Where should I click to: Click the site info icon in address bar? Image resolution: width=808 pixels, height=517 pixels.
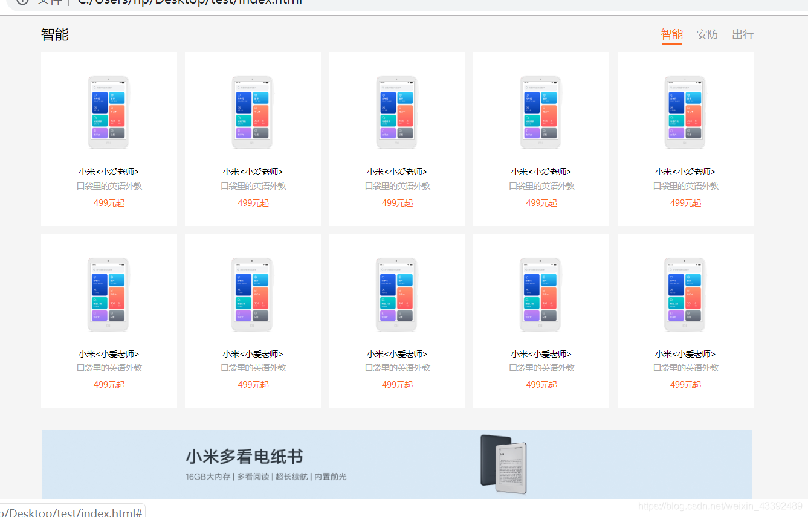pos(22,2)
